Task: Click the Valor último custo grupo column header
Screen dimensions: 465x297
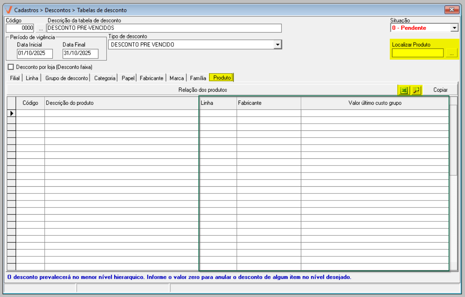Action: tap(375, 103)
